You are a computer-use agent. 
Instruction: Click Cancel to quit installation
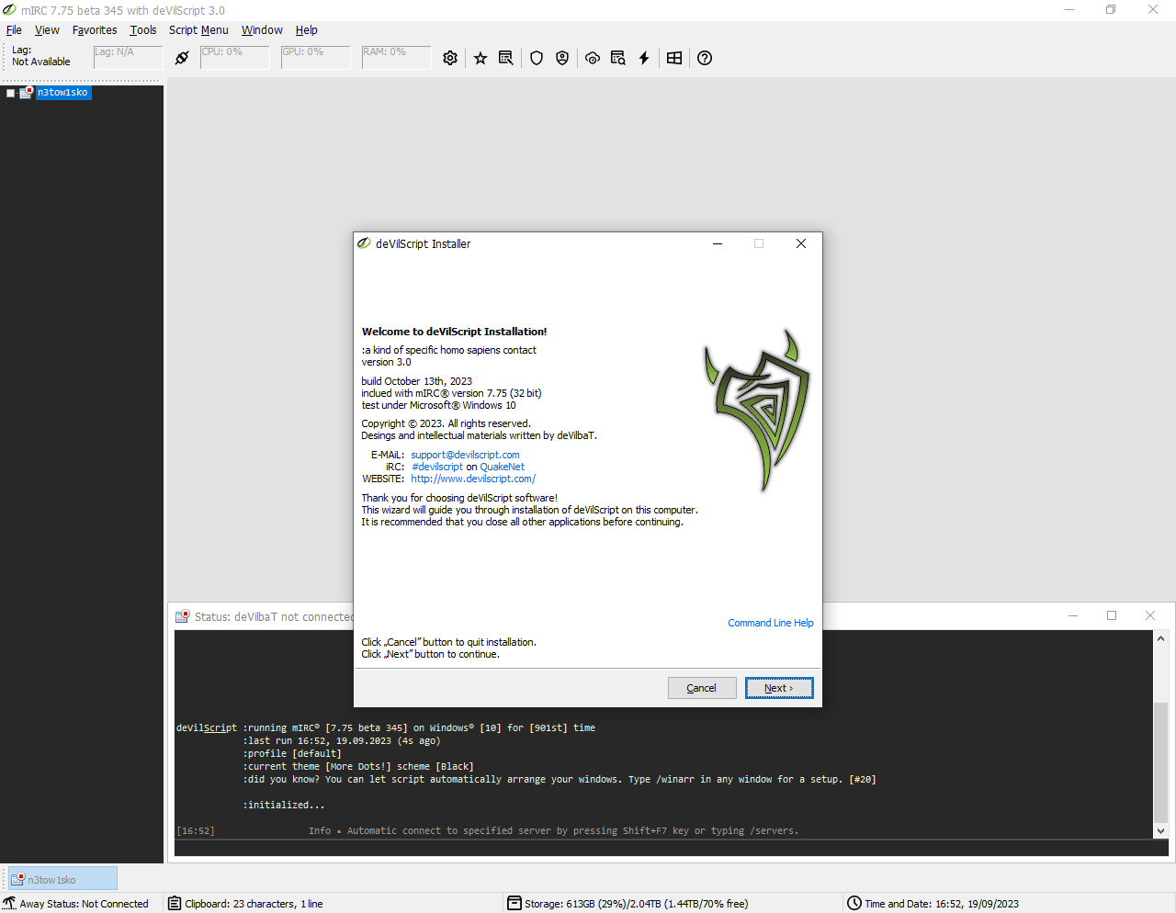(x=702, y=688)
